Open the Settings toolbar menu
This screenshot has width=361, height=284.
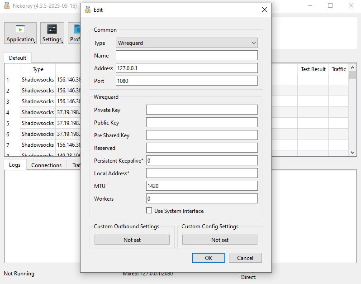pyautogui.click(x=52, y=33)
